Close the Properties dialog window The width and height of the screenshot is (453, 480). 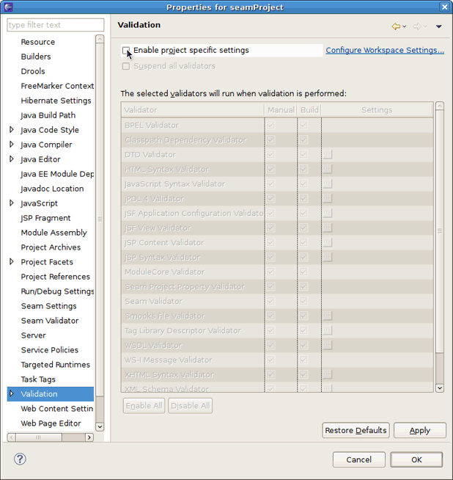click(445, 7)
